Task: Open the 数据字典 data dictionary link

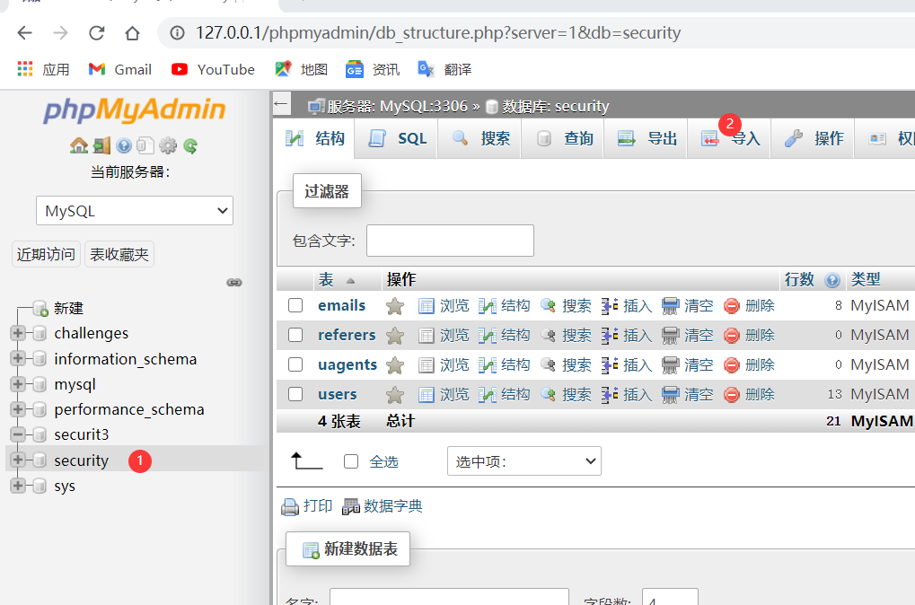Action: [383, 506]
